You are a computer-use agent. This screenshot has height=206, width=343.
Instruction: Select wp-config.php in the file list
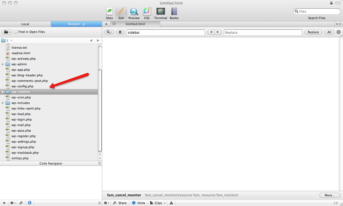(22, 86)
